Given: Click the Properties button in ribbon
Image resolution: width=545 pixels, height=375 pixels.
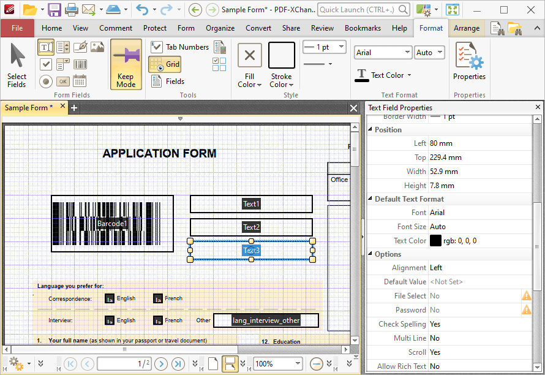Looking at the screenshot, I should pyautogui.click(x=469, y=62).
